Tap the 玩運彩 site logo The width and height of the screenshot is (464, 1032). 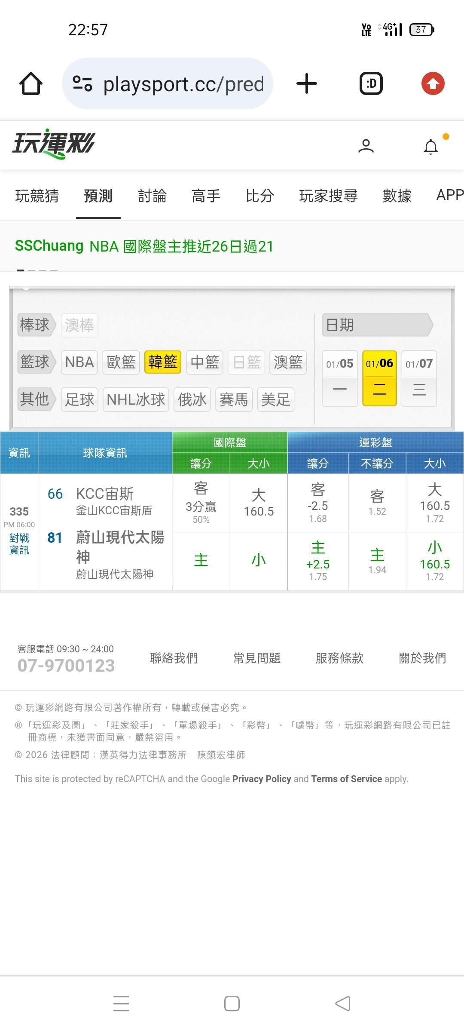[x=53, y=144]
